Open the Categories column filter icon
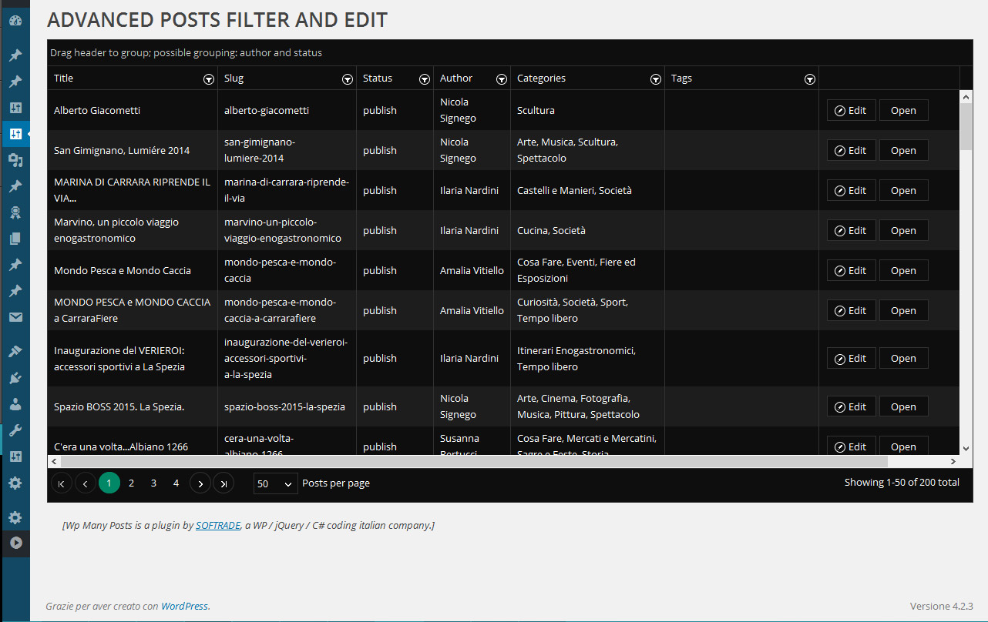This screenshot has height=622, width=988. [x=655, y=79]
